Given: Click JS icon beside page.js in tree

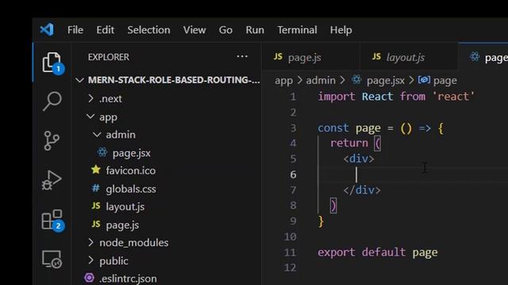Looking at the screenshot, I should (x=96, y=224).
